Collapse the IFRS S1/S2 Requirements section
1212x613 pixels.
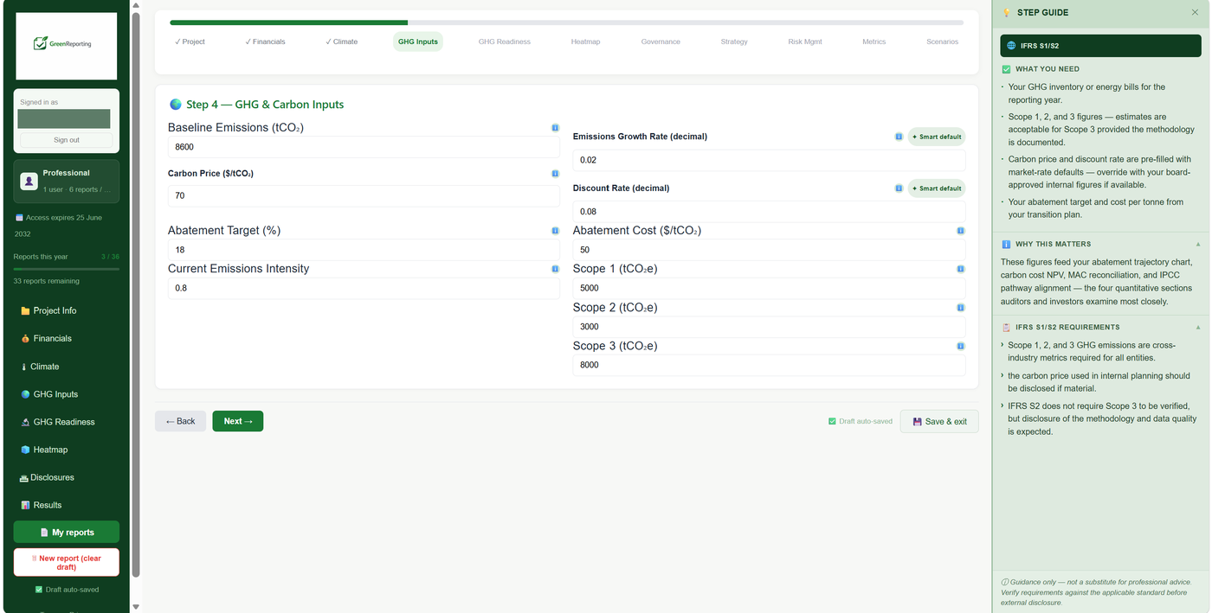coord(1198,328)
